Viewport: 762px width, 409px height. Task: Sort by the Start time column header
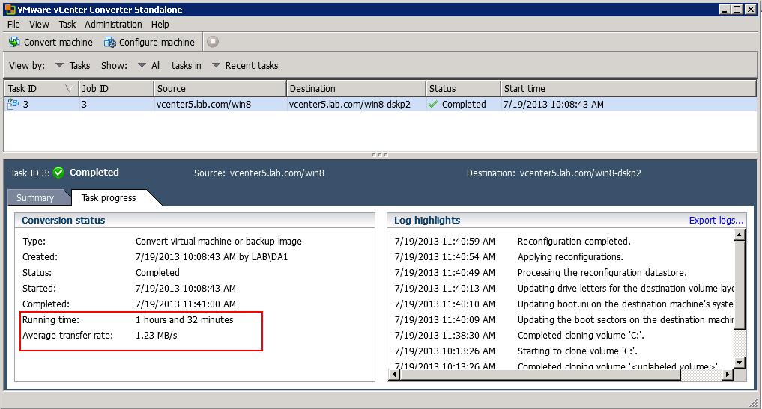[629, 89]
